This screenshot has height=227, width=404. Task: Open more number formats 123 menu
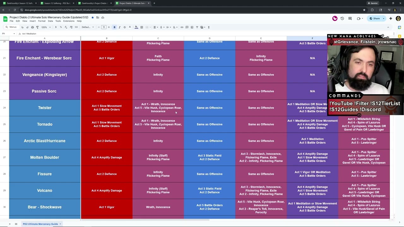click(x=76, y=27)
